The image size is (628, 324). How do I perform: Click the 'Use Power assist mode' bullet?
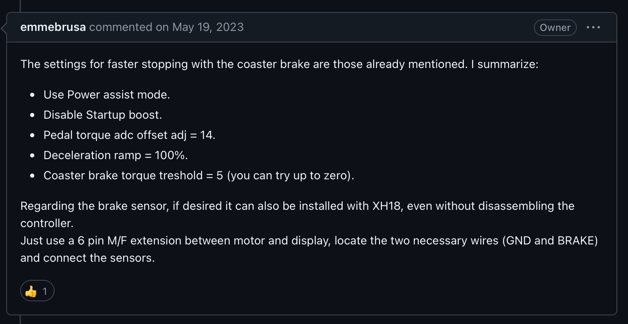(x=107, y=95)
